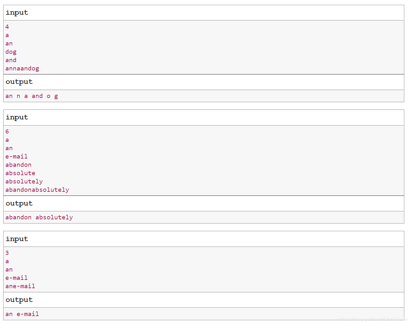411x325 pixels.
Task: Click the string 'abandonabsolutely'
Action: point(37,190)
